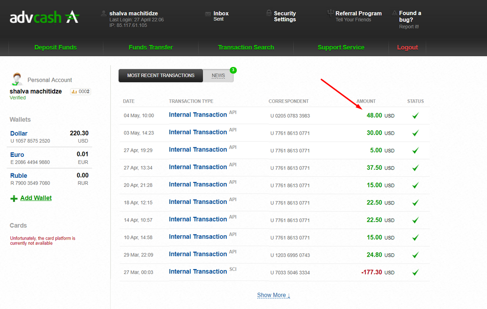Open the Dollar wallet
Viewport: 487px width, 309px height.
click(19, 134)
